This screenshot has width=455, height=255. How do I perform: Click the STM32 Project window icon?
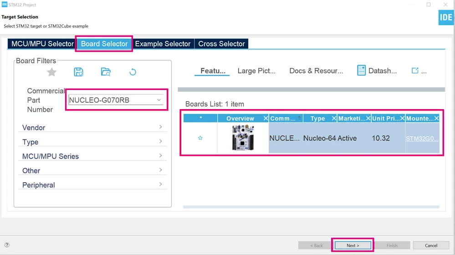point(5,5)
